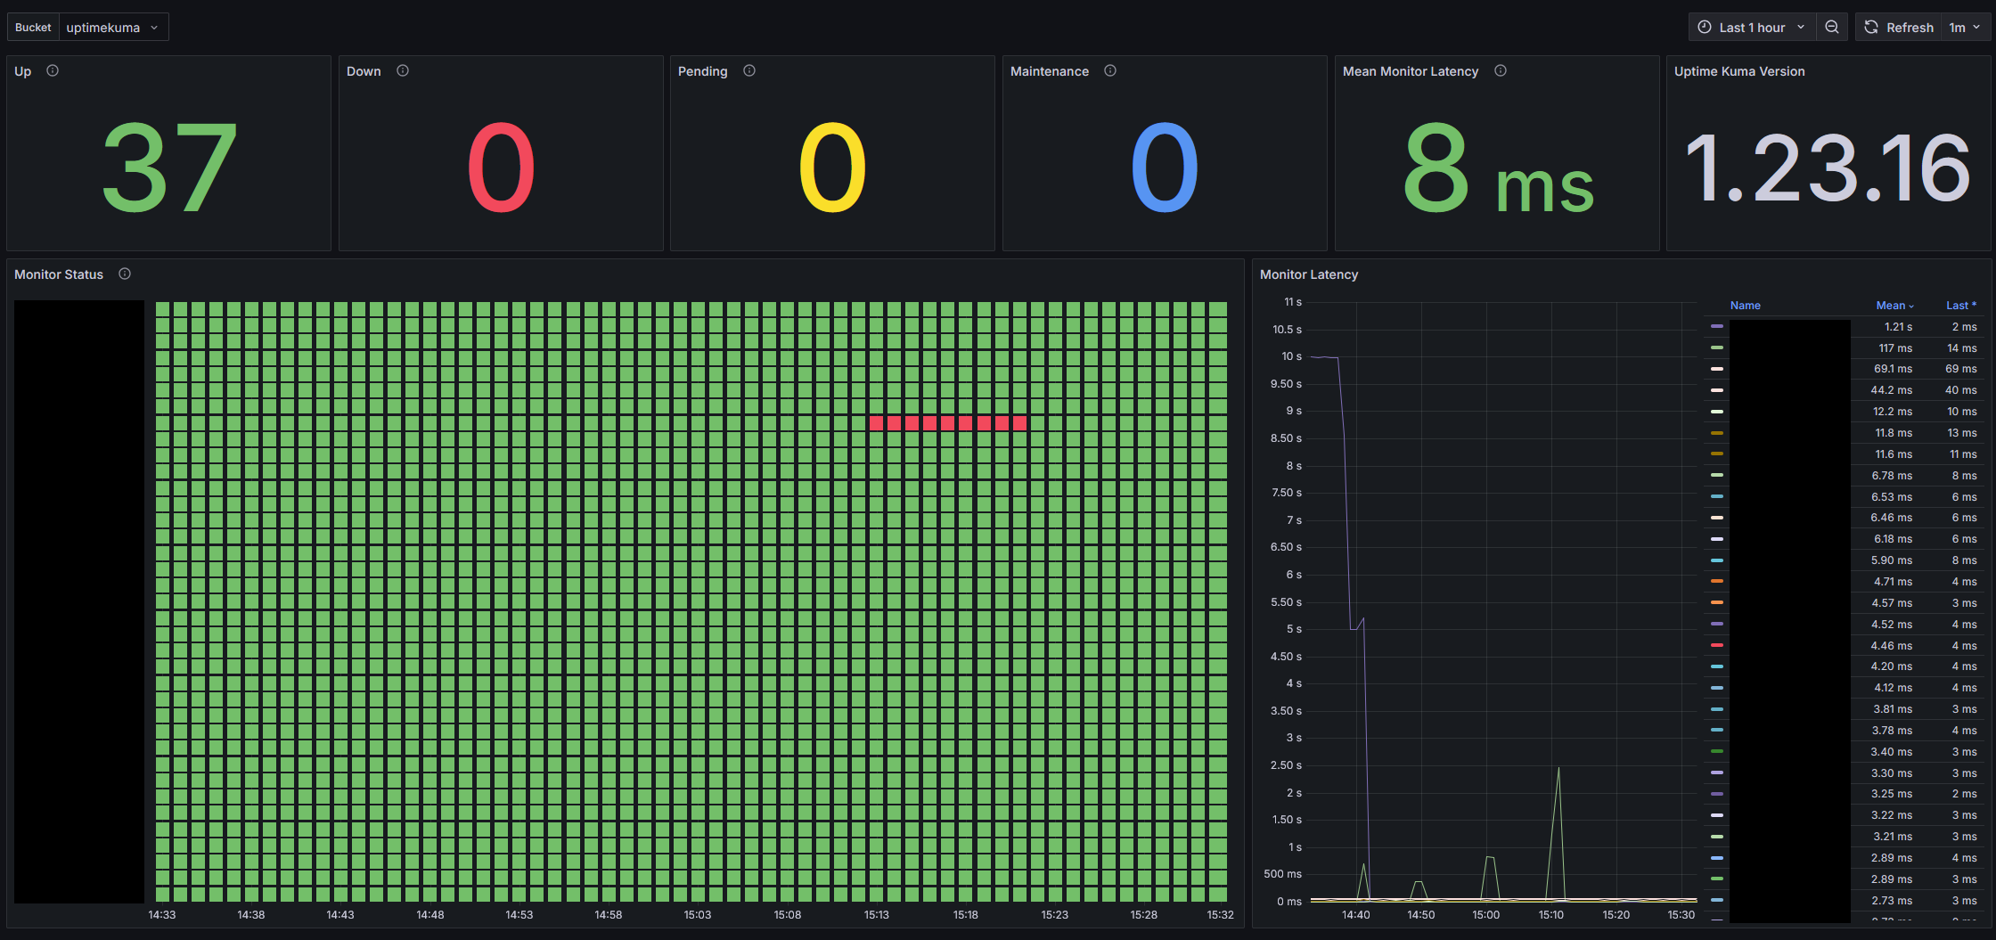
Task: Click legend swatch in the 4.46 ms row
Action: pos(1717,646)
